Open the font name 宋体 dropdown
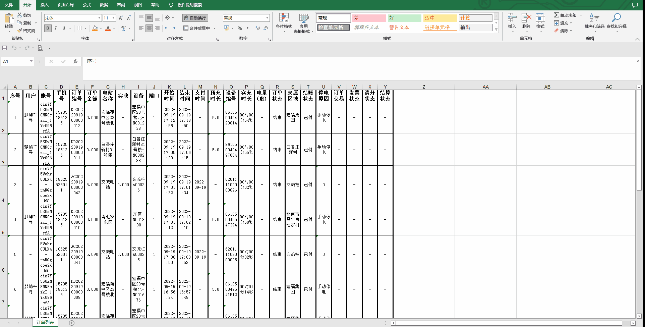645x327 pixels. coord(99,18)
